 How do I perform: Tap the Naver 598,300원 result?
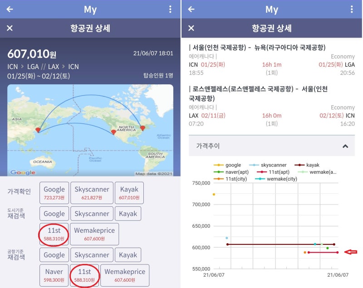pyautogui.click(x=54, y=275)
